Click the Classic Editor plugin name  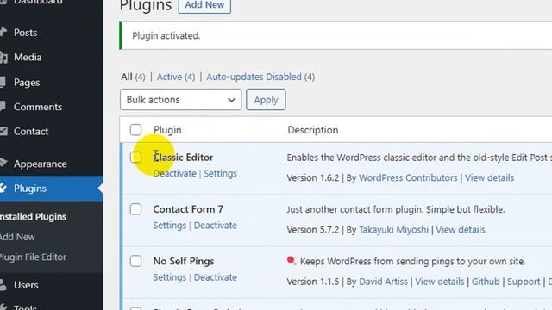(183, 158)
